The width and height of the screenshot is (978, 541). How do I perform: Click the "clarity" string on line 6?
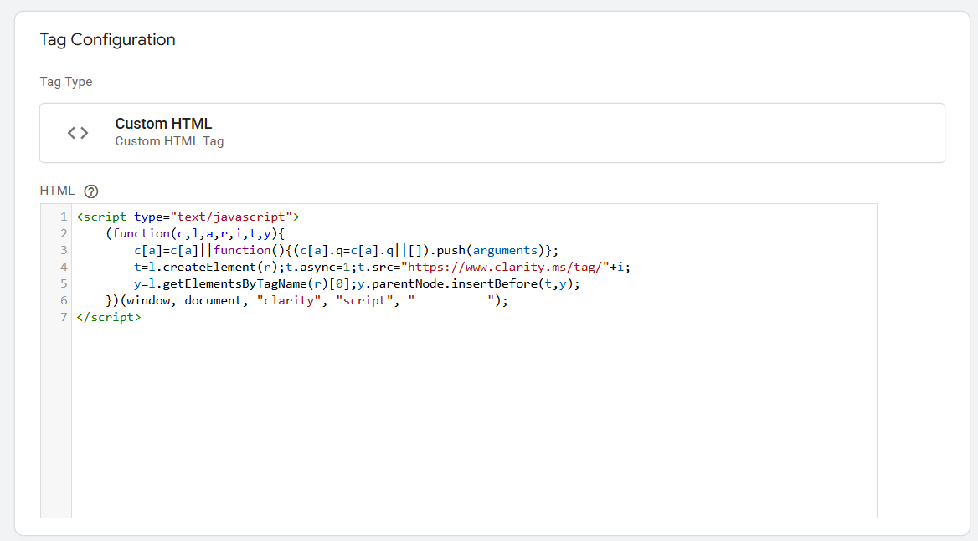(289, 301)
